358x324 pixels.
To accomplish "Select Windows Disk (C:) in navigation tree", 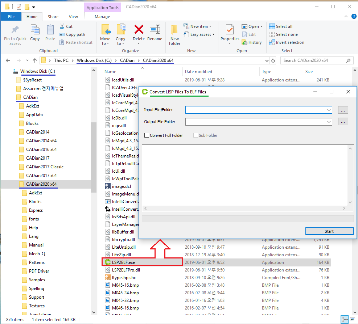I will (37, 71).
